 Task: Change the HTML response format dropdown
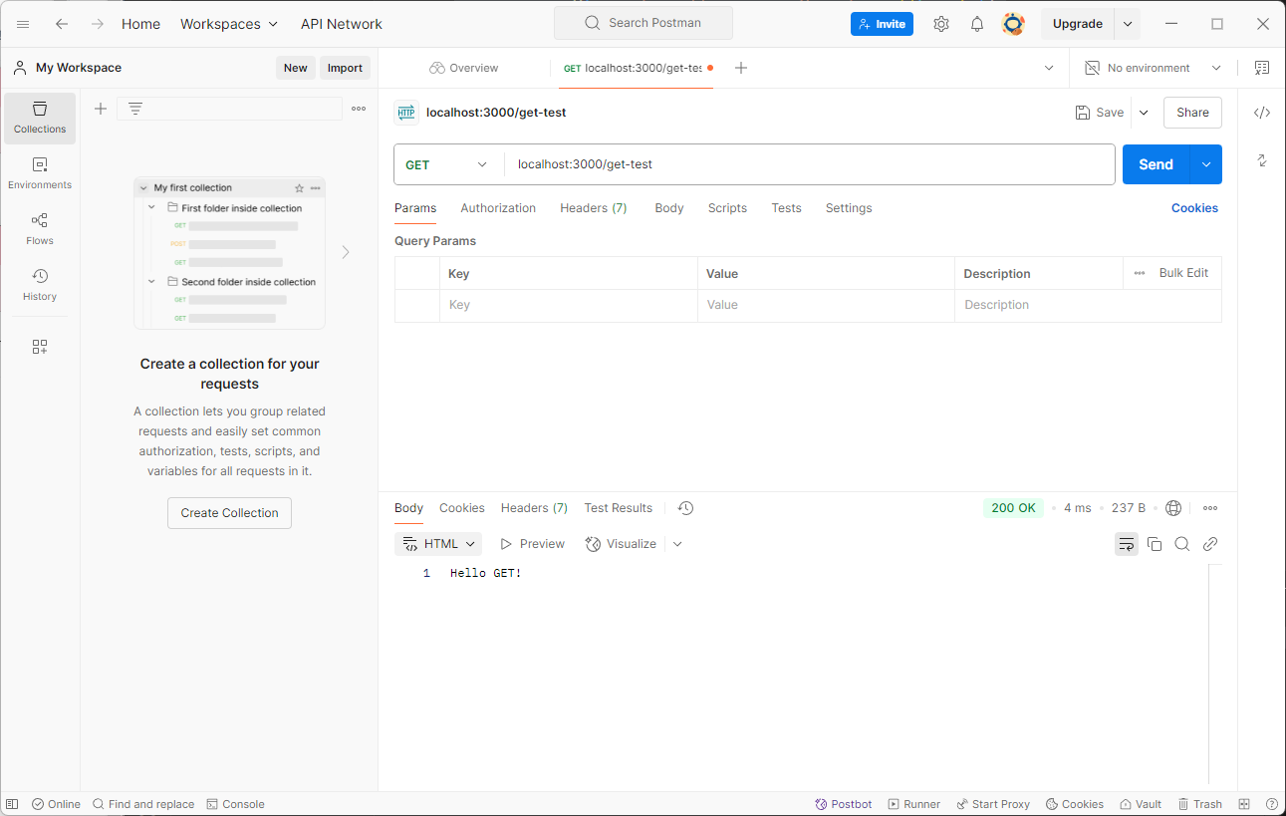click(438, 544)
